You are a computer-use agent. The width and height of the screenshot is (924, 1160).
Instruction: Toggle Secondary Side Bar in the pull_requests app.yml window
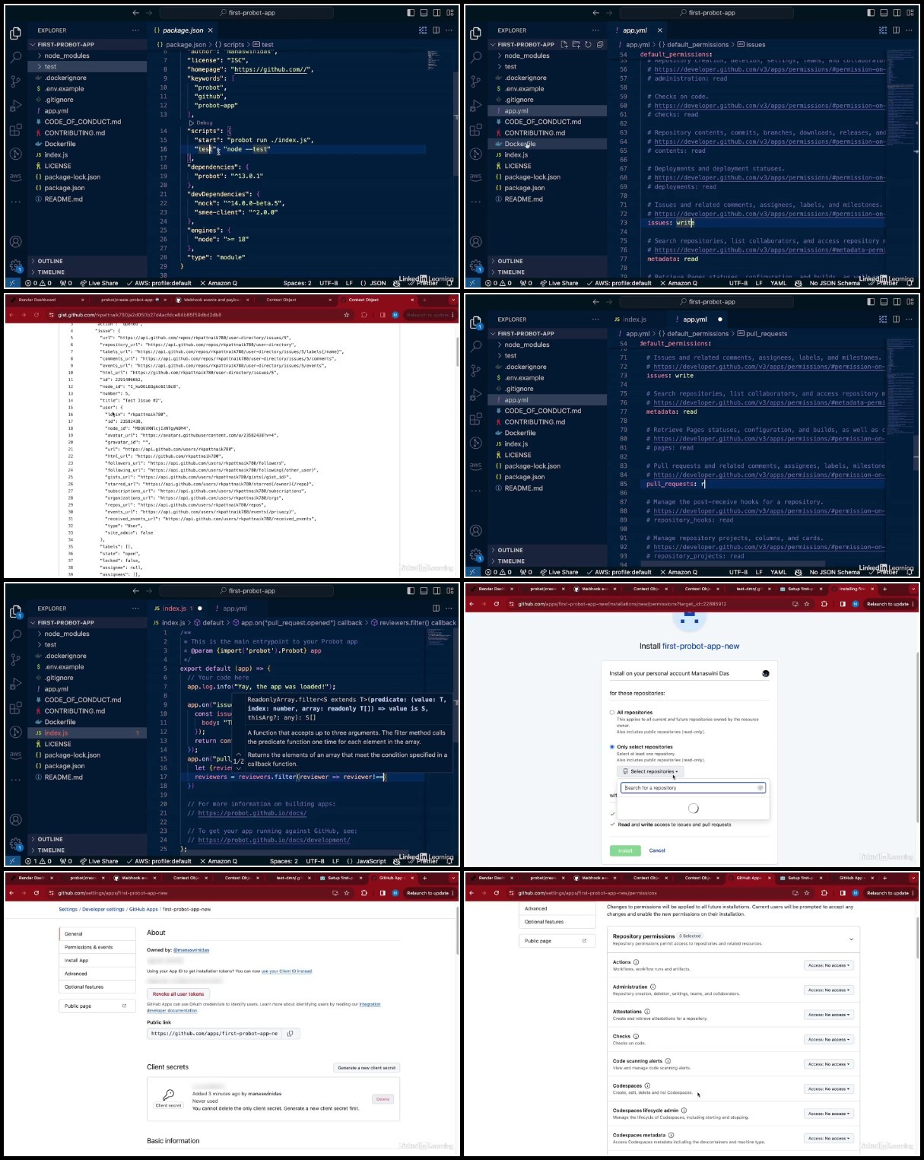pyautogui.click(x=897, y=302)
